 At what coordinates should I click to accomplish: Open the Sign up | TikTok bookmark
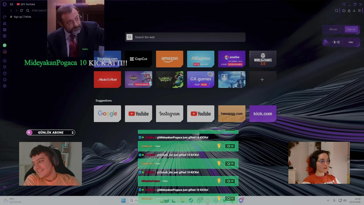pyautogui.click(x=20, y=17)
